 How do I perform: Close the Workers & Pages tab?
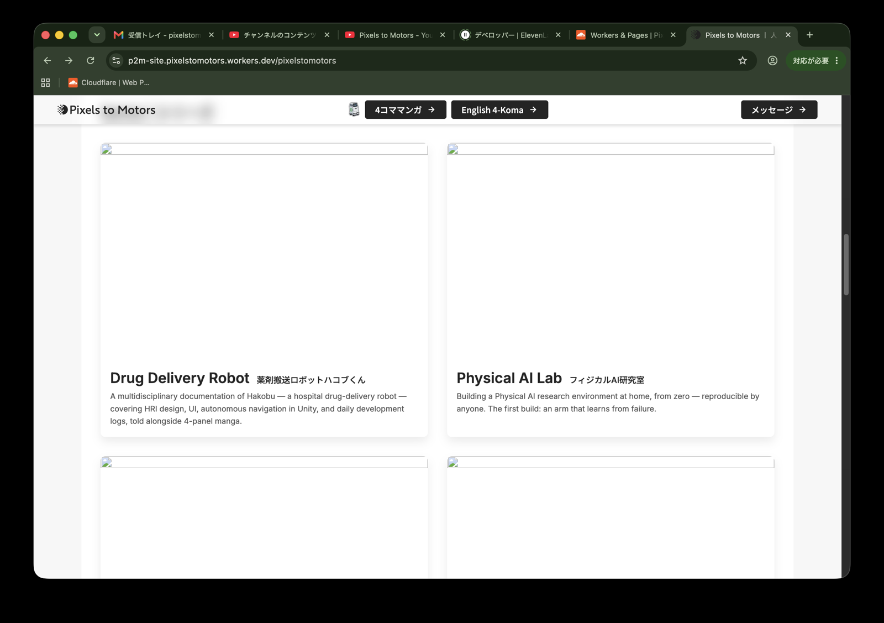673,35
